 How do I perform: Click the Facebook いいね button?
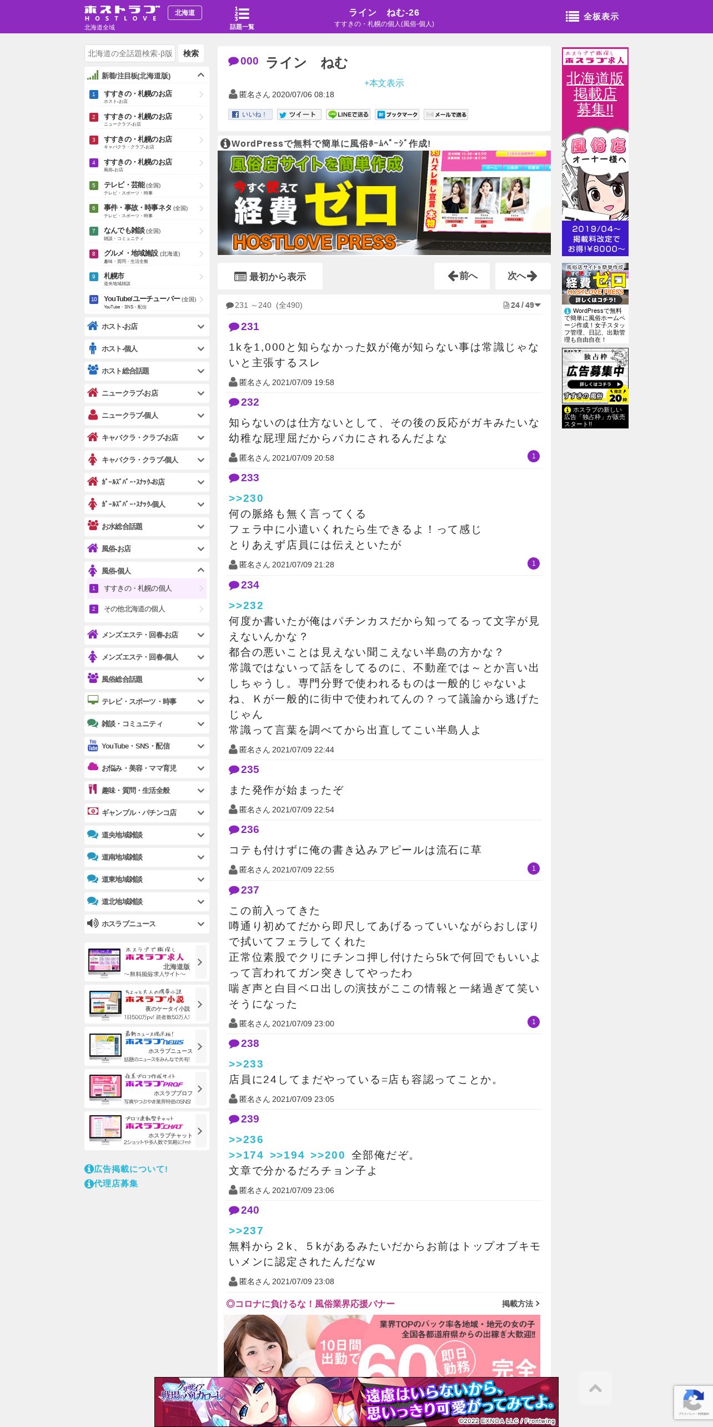(250, 114)
